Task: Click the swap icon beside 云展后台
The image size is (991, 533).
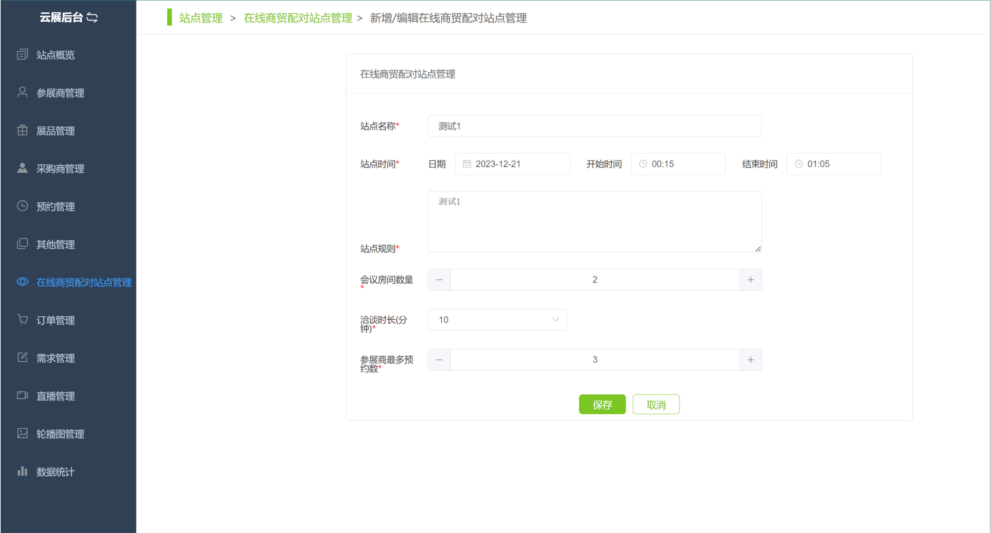Action: 92,17
